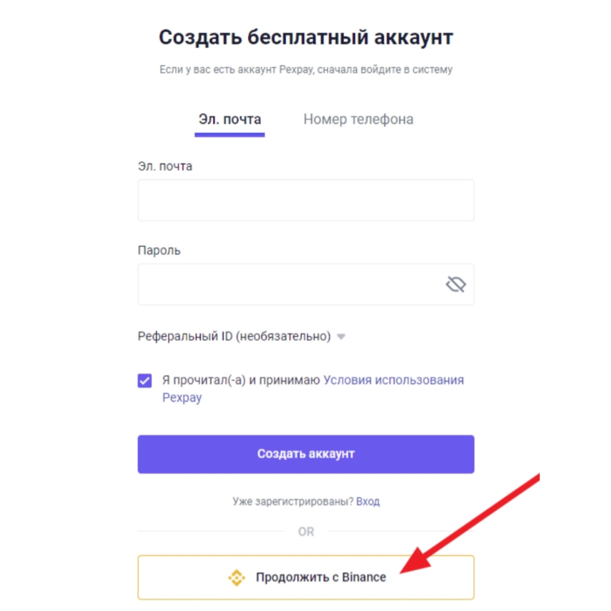Screen dimensions: 611x611
Task: Expand the Реферальный ID dropdown arrow
Action: point(341,336)
